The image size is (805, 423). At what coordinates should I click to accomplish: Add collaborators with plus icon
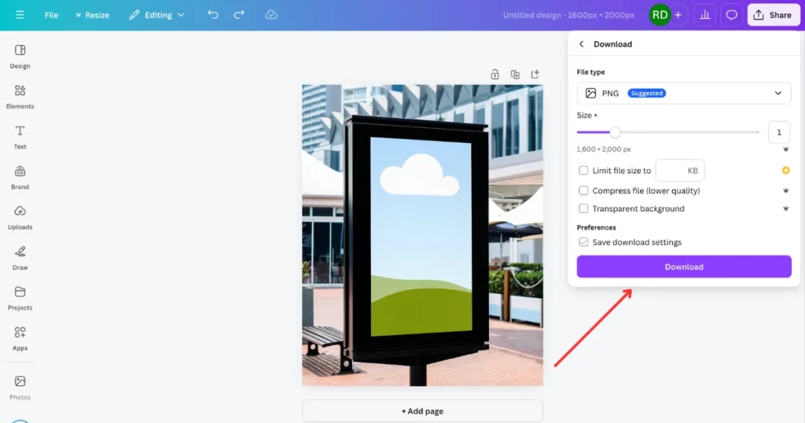point(678,15)
